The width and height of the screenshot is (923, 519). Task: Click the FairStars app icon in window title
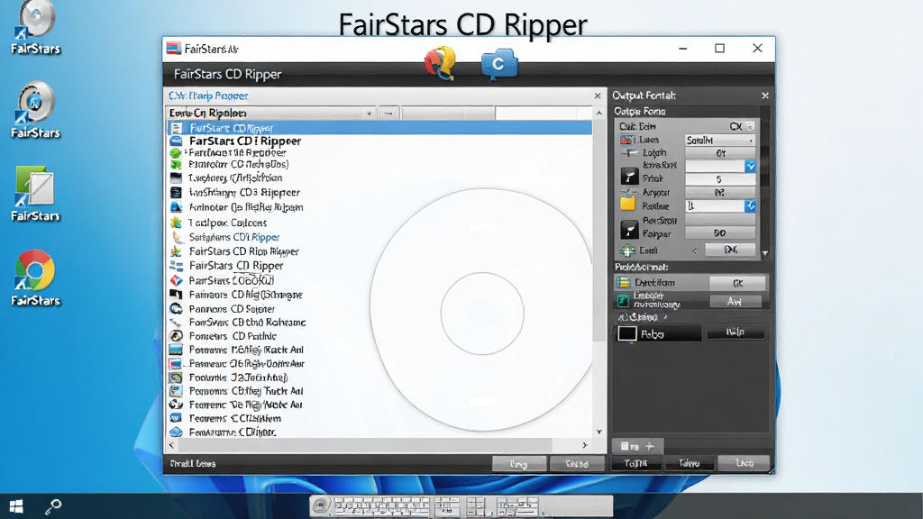pyautogui.click(x=174, y=49)
